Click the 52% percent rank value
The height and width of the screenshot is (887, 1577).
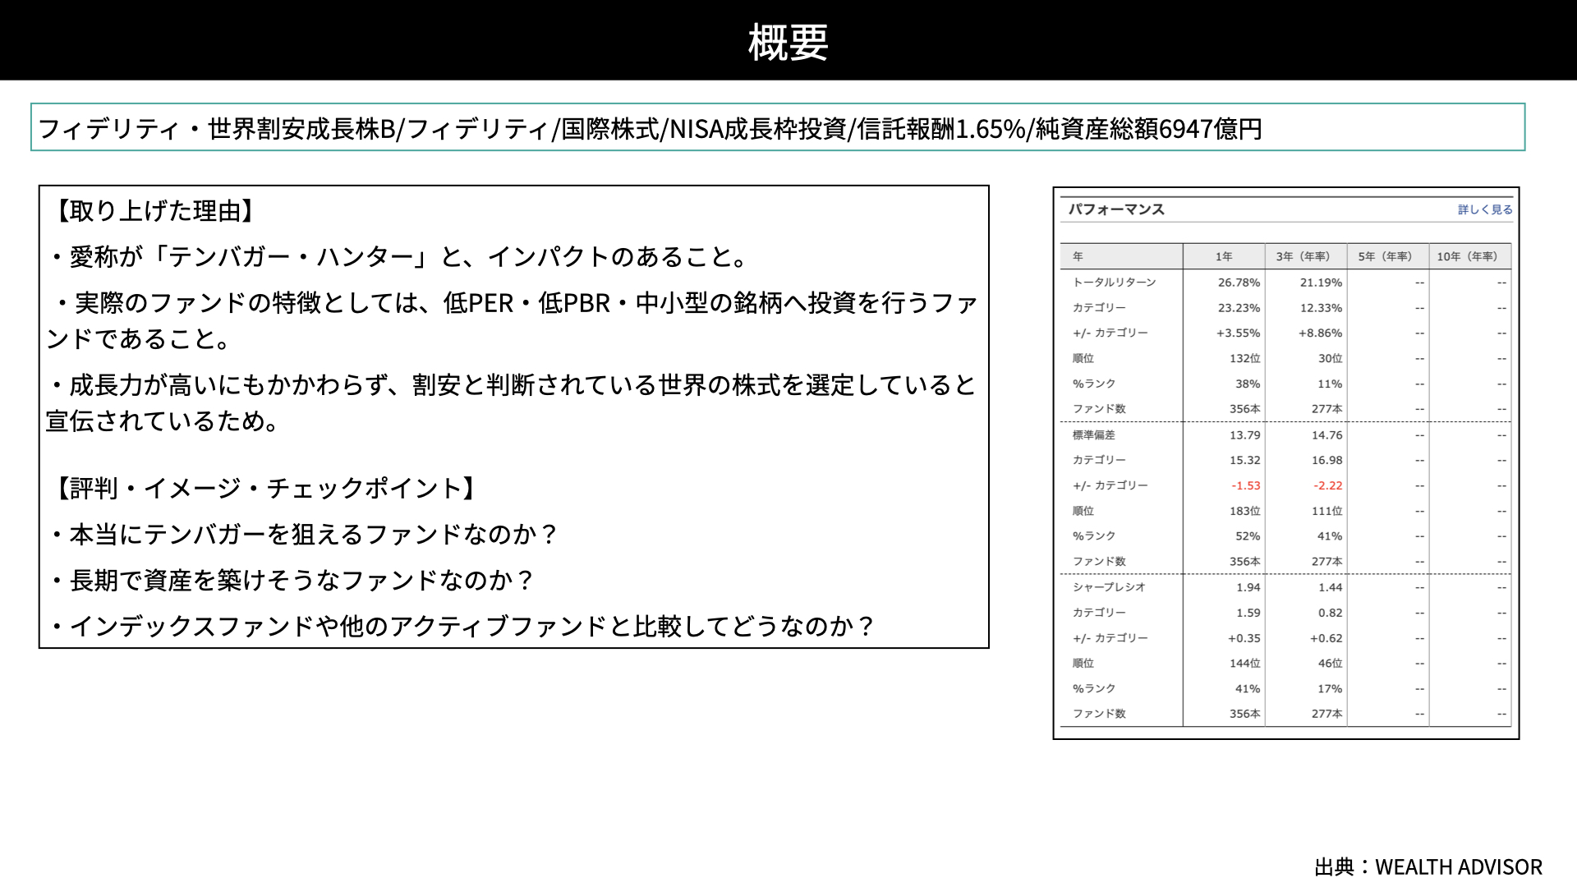(1248, 536)
